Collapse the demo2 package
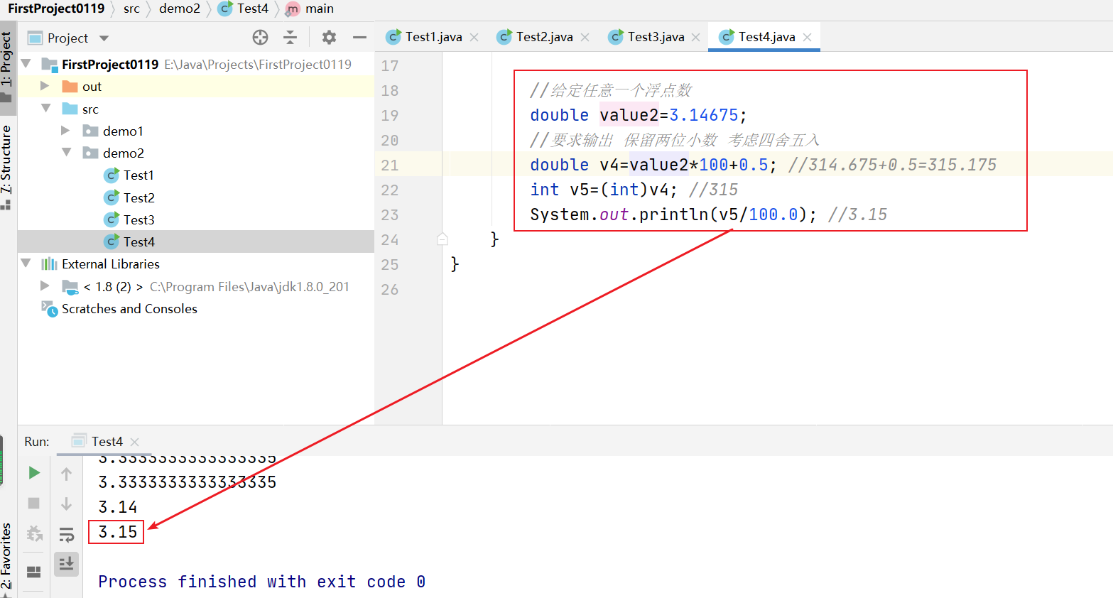Image resolution: width=1113 pixels, height=598 pixels. [x=65, y=153]
